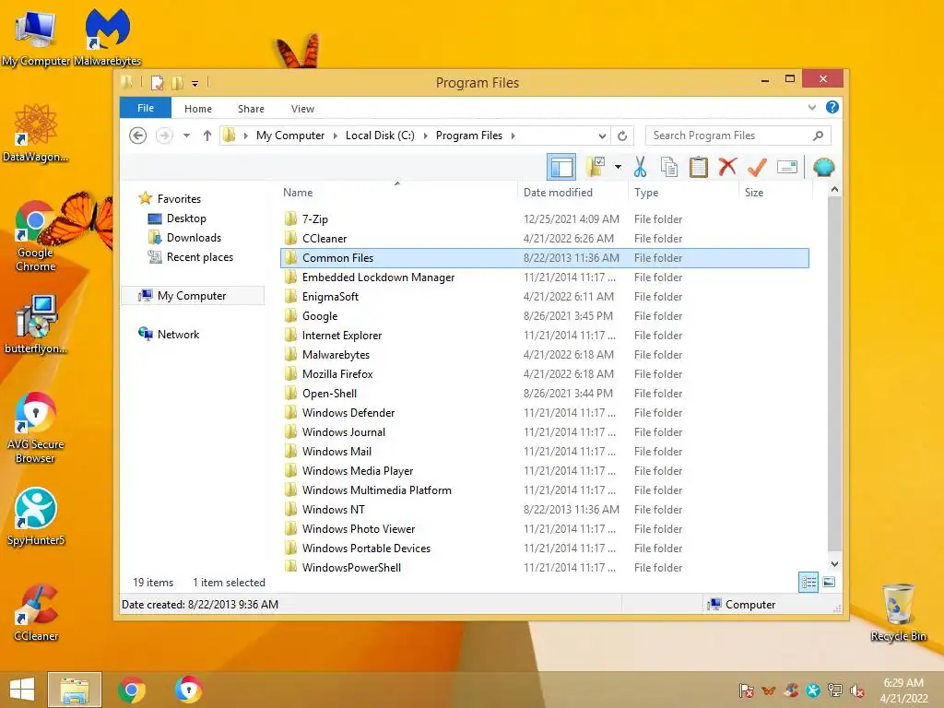Select the Malwarebytes folder row
This screenshot has height=708, width=944.
click(x=545, y=355)
